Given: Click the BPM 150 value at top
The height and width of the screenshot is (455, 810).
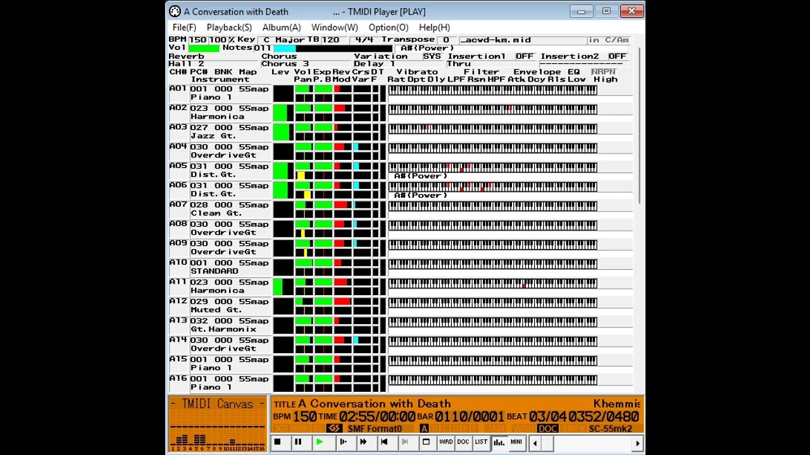Looking at the screenshot, I should [197, 40].
